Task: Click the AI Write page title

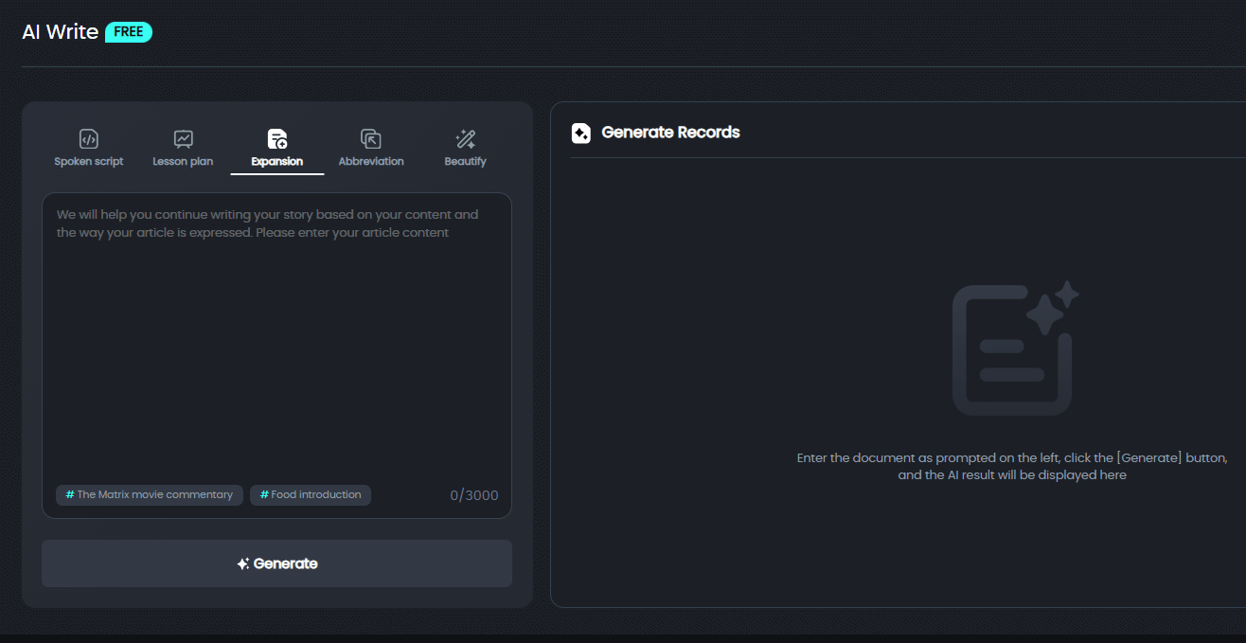Action: (x=61, y=31)
